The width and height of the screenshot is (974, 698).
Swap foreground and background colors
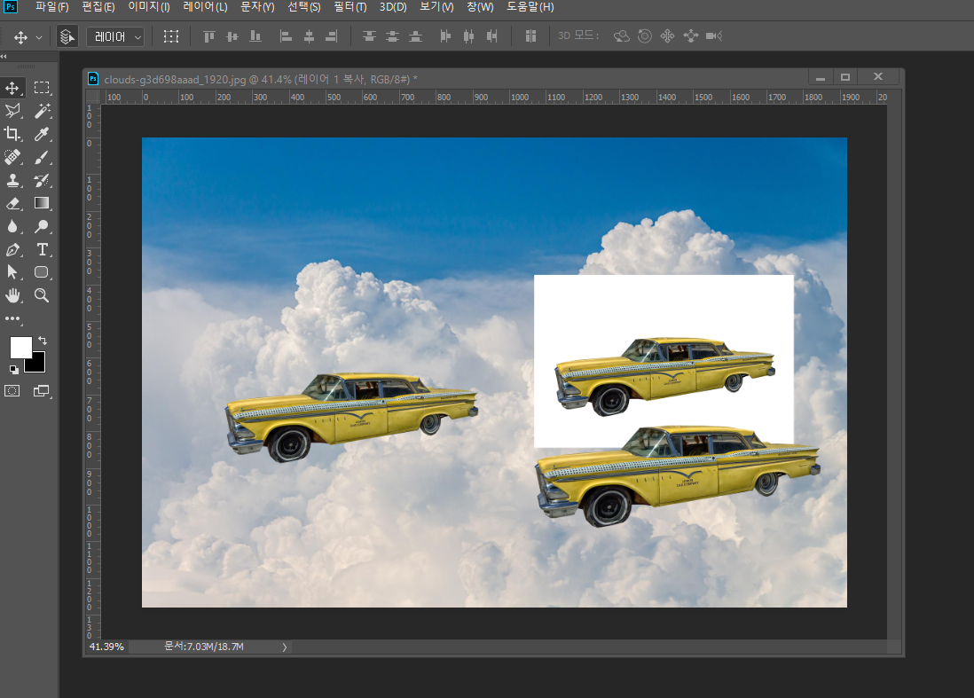[x=43, y=341]
